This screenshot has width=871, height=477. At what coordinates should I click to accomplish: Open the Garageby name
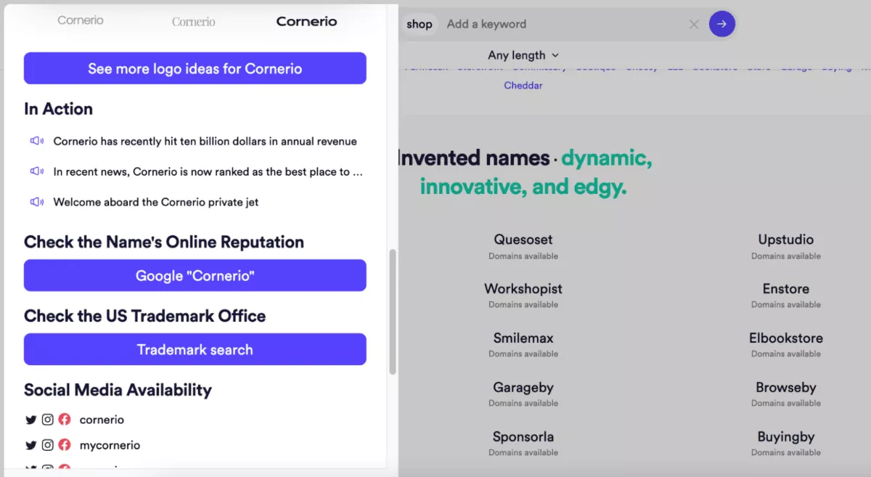[x=523, y=388]
